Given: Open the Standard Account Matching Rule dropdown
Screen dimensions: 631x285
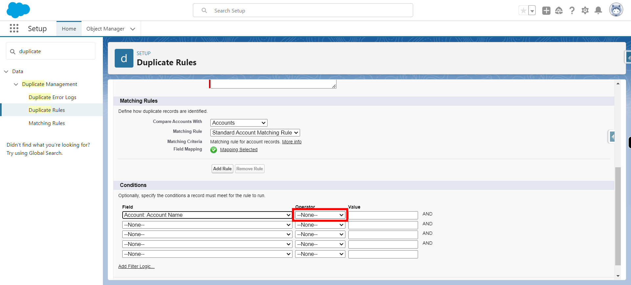Looking at the screenshot, I should coord(255,133).
